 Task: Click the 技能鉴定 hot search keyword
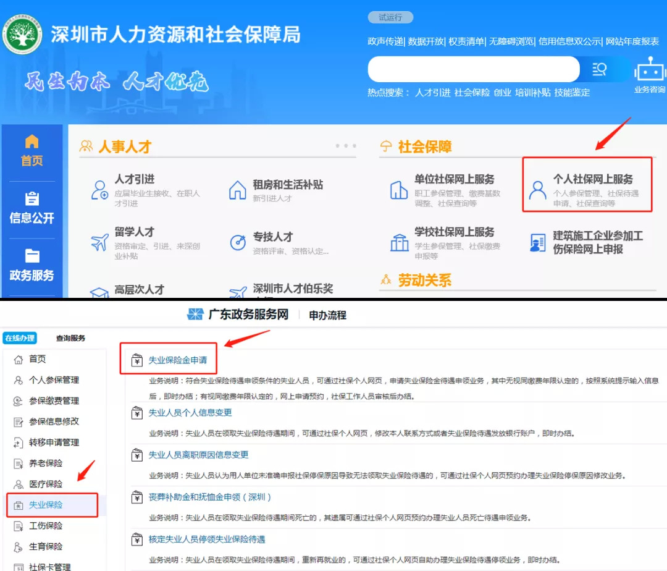(x=572, y=92)
